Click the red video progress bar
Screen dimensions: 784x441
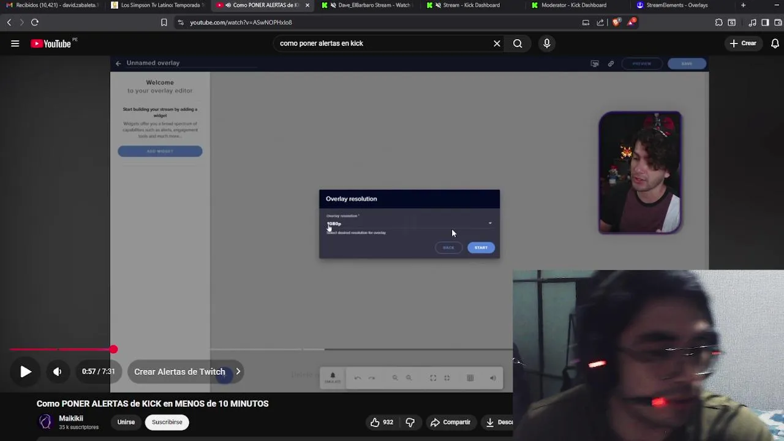[61, 350]
